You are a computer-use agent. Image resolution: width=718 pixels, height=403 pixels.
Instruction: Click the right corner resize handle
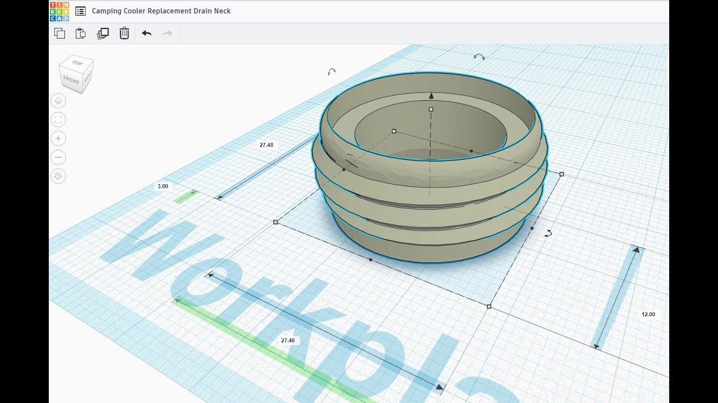pyautogui.click(x=561, y=174)
